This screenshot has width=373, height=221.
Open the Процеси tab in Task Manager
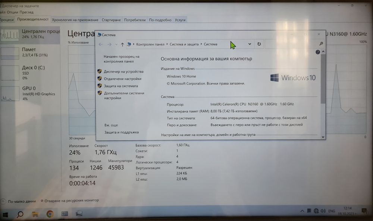(x=7, y=20)
